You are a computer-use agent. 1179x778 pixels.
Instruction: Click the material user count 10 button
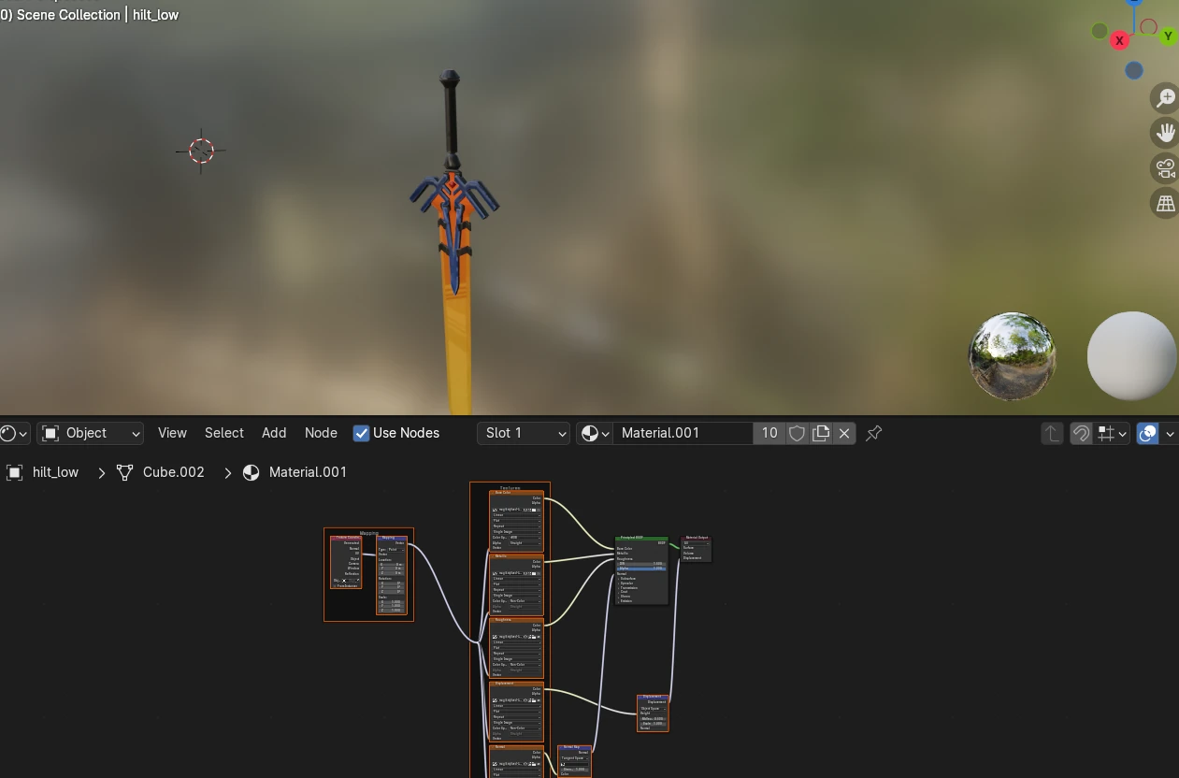(x=769, y=433)
